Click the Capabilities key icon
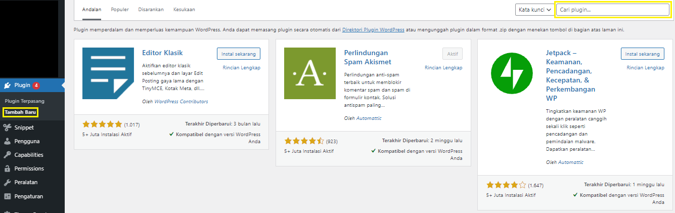 8,155
